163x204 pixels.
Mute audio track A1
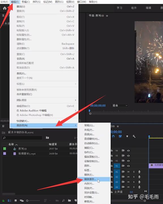(128, 172)
